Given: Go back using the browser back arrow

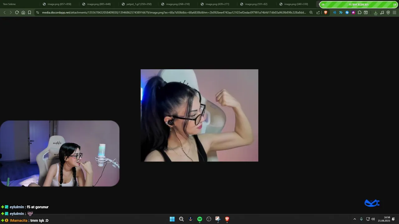Looking at the screenshot, I should point(4,12).
